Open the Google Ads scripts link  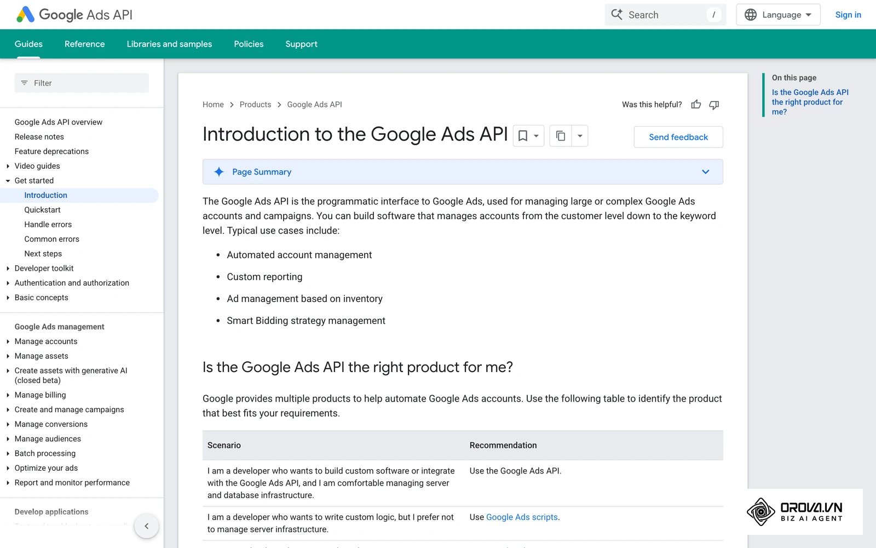click(x=522, y=517)
